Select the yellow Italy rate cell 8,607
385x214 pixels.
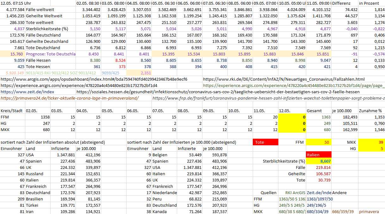(319, 161)
